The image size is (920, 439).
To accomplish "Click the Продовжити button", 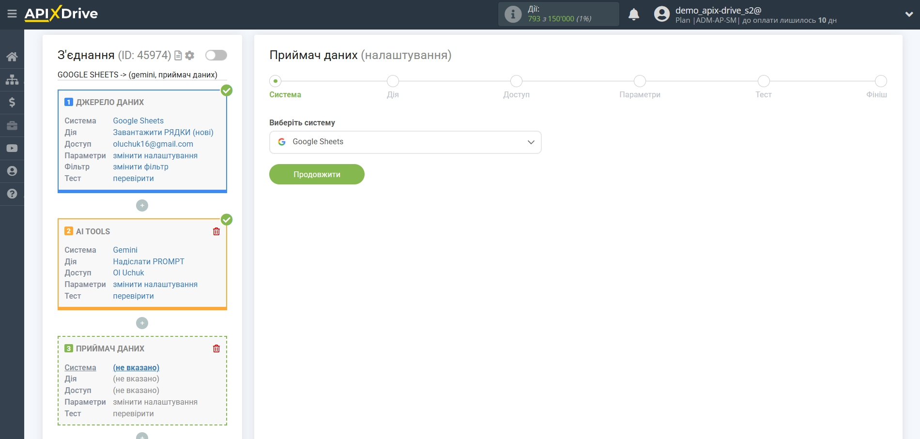I will 317,174.
